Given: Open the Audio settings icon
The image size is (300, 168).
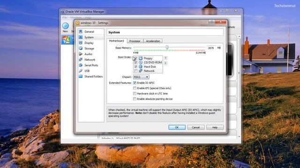Looking at the screenshot, I should pyautogui.click(x=81, y=54).
